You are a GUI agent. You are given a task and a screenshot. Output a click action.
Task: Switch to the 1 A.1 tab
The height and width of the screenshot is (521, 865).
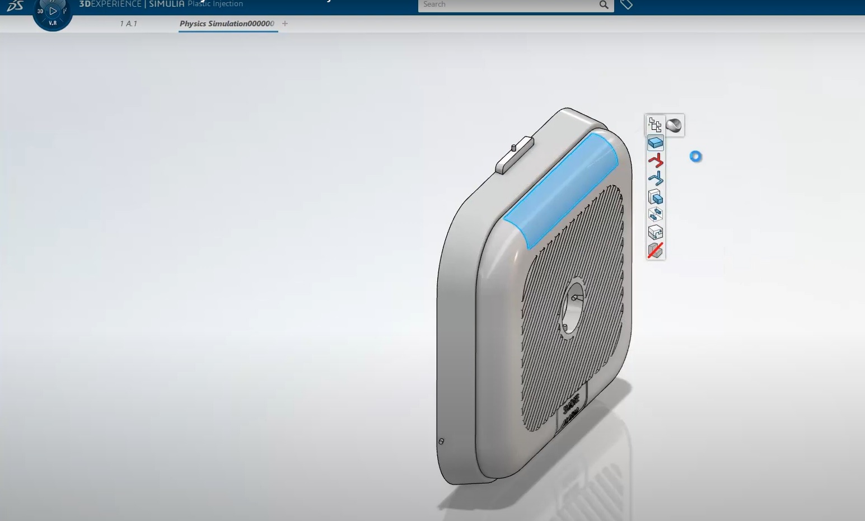[x=128, y=24]
